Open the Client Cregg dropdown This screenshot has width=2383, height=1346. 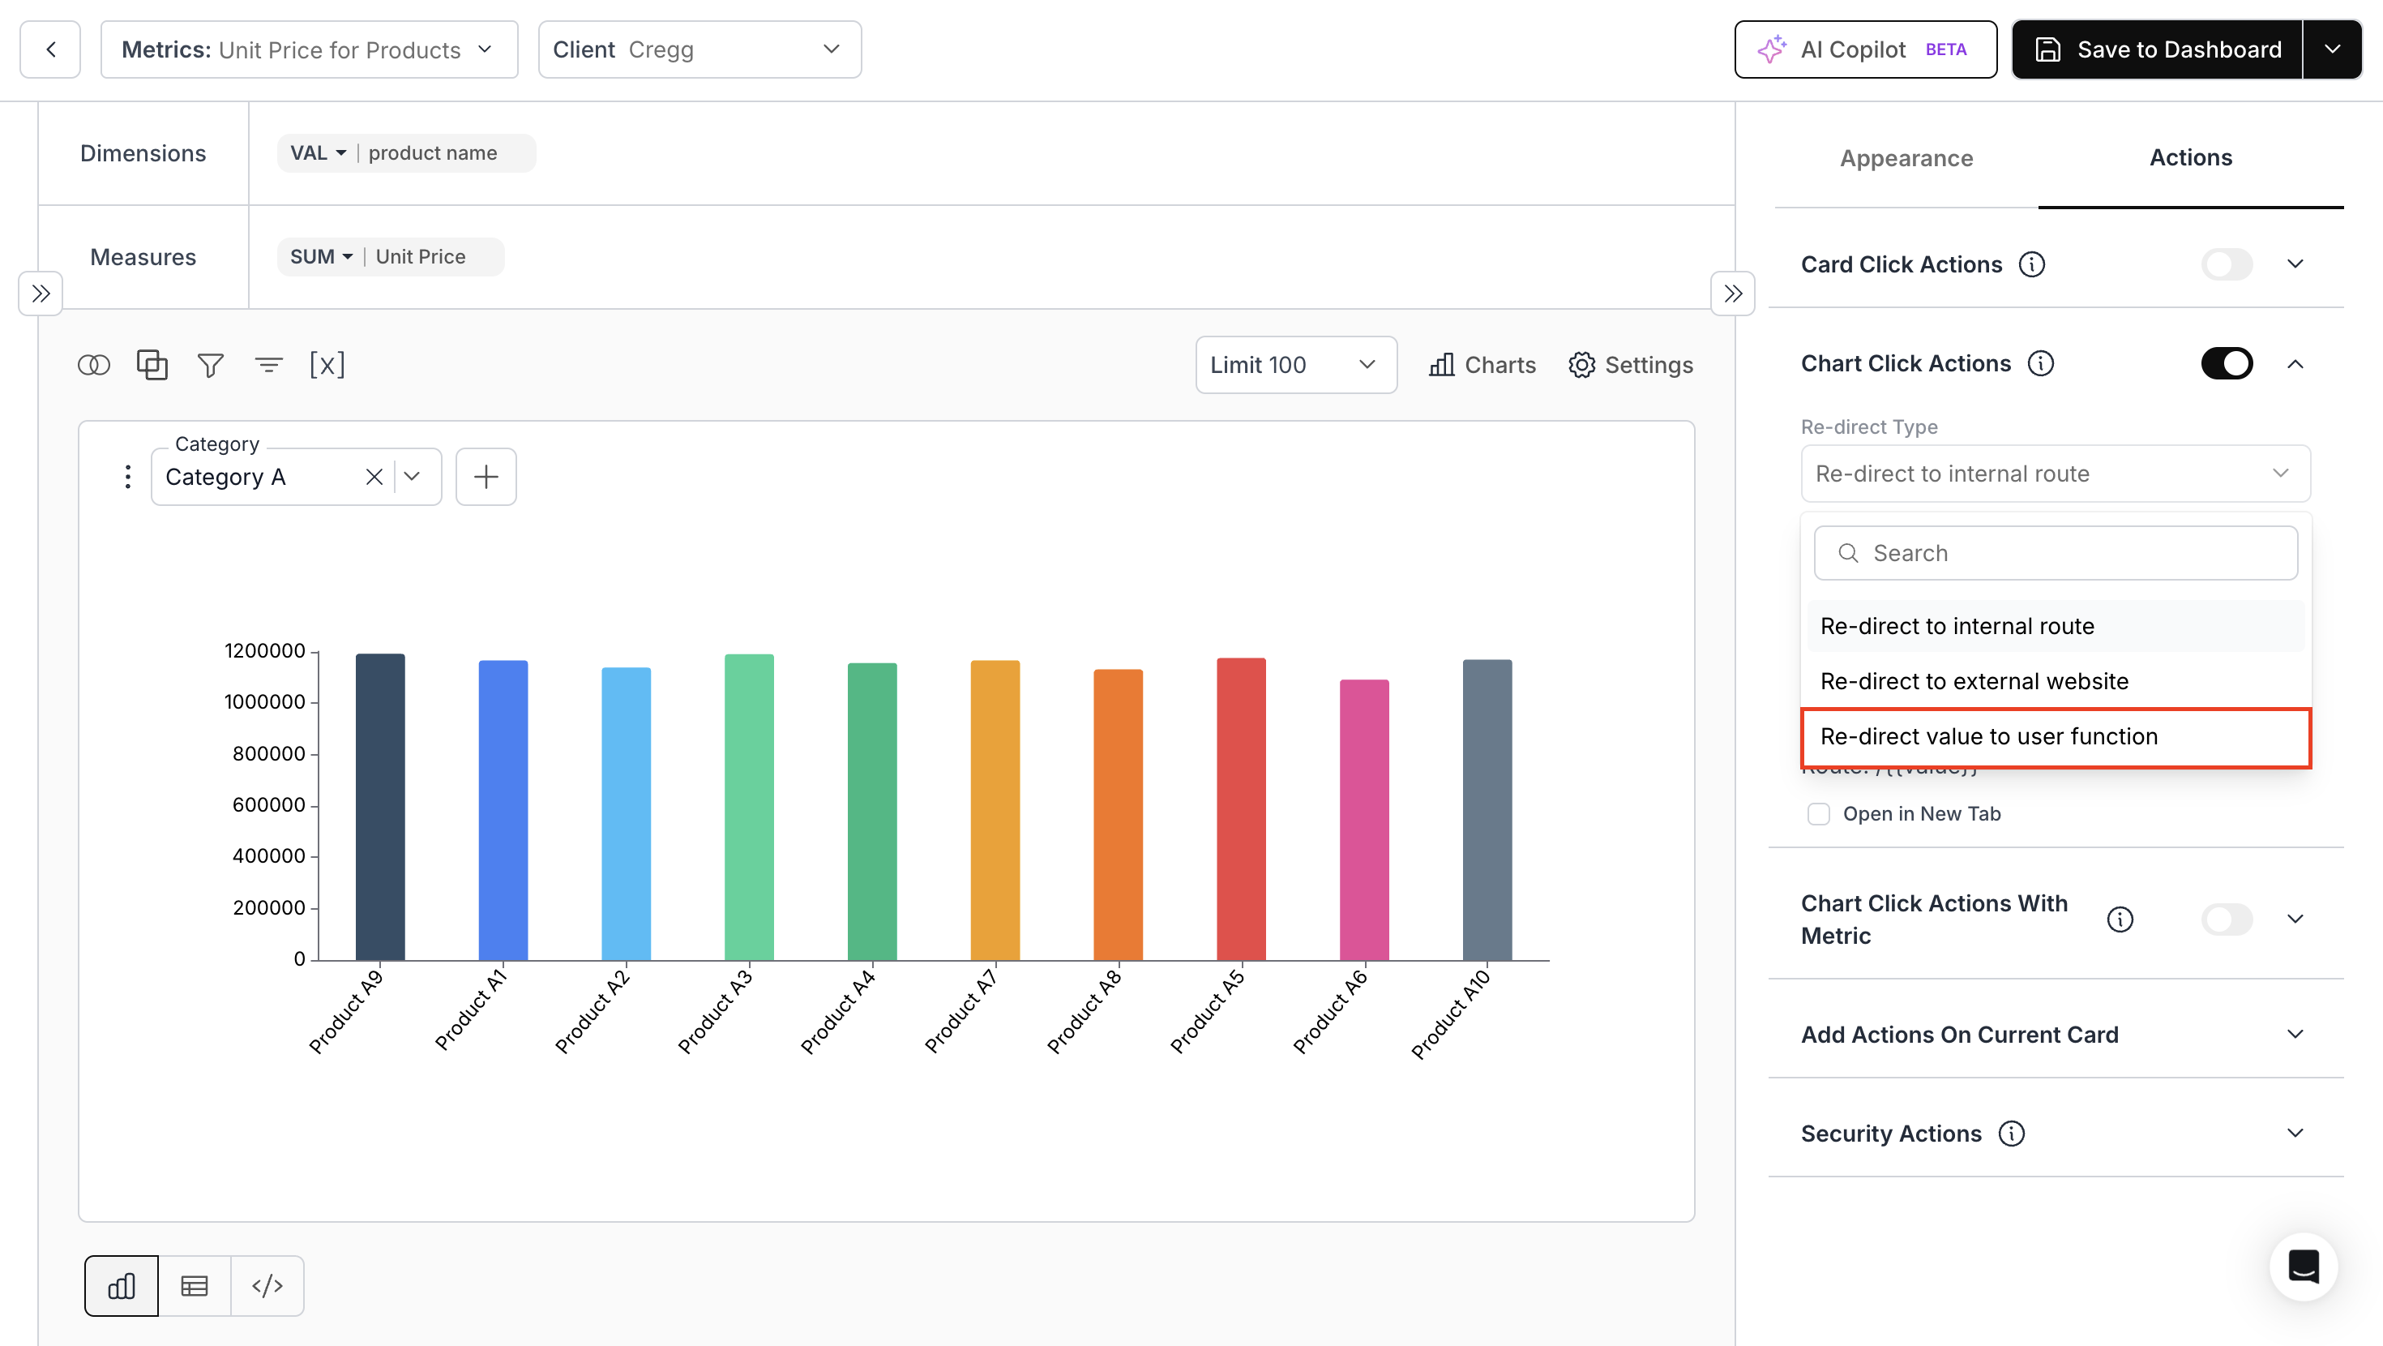[x=699, y=49]
